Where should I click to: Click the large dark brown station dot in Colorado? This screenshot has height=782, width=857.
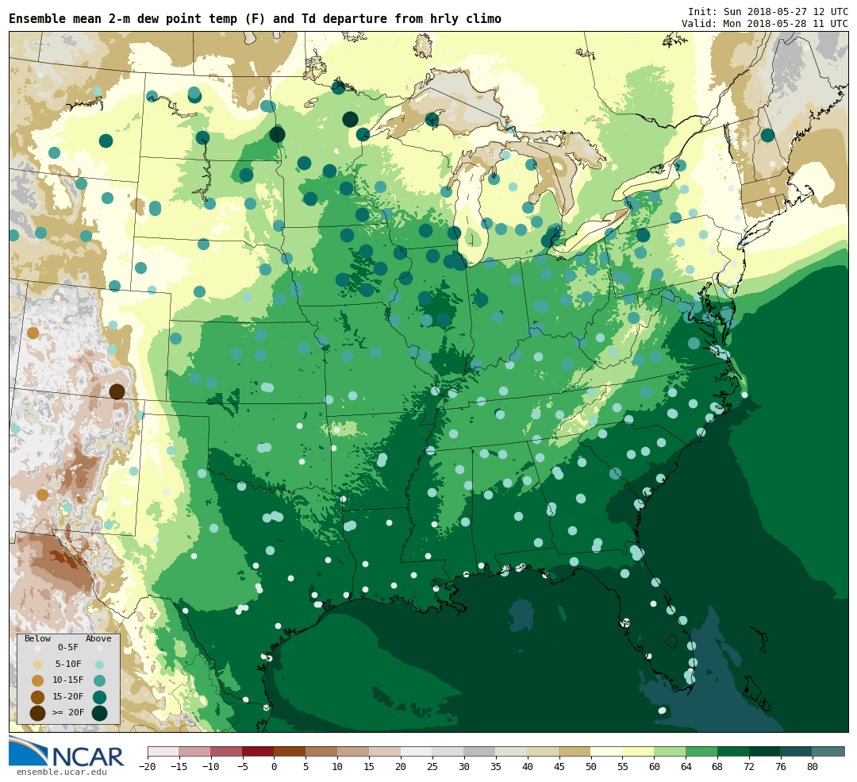pyautogui.click(x=117, y=391)
